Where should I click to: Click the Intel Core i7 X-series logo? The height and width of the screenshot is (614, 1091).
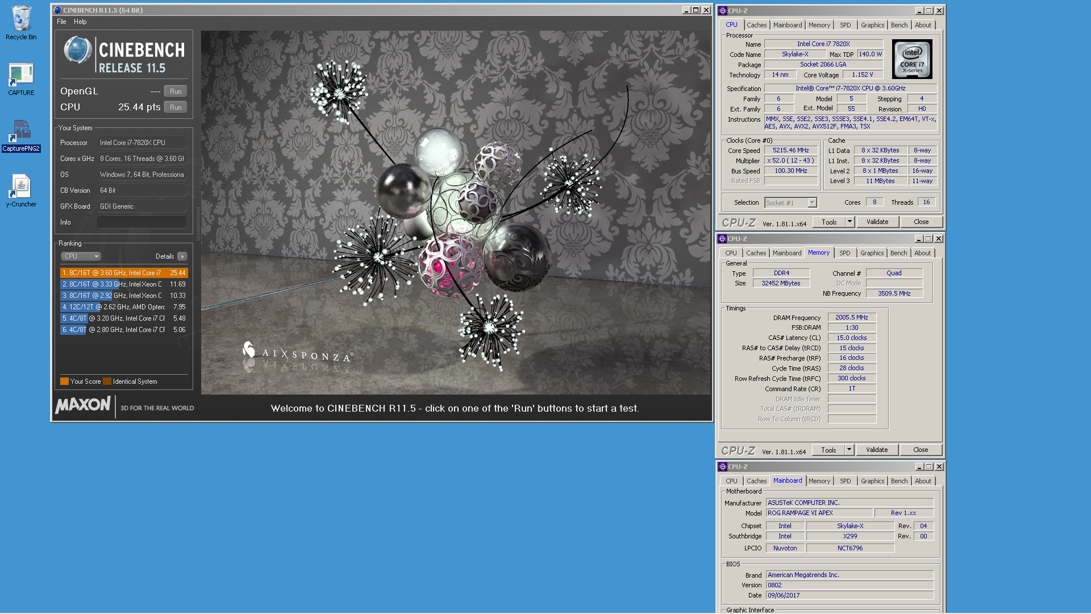pos(912,59)
